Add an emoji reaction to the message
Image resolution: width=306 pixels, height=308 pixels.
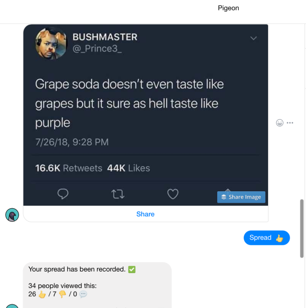point(279,123)
